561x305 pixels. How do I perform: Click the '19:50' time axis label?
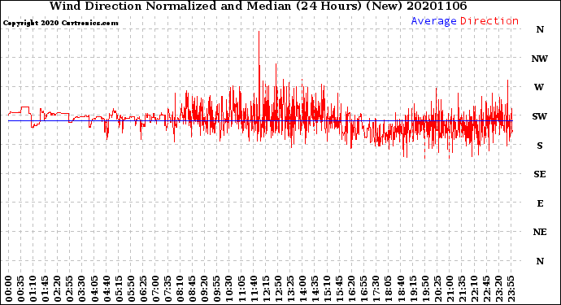(425, 289)
